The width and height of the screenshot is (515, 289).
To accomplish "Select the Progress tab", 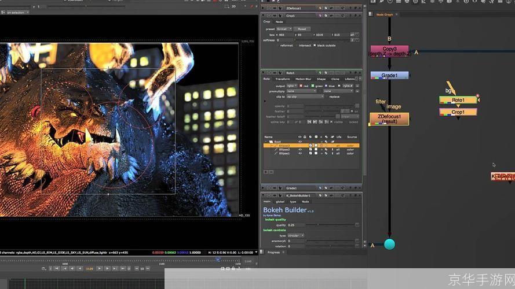I will point(273,253).
